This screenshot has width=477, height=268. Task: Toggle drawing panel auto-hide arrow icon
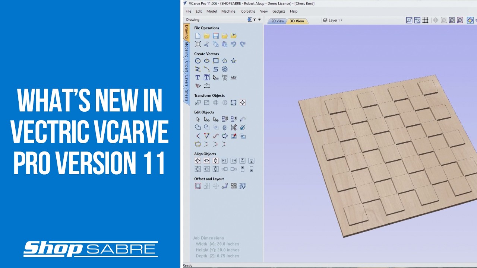[250, 20]
